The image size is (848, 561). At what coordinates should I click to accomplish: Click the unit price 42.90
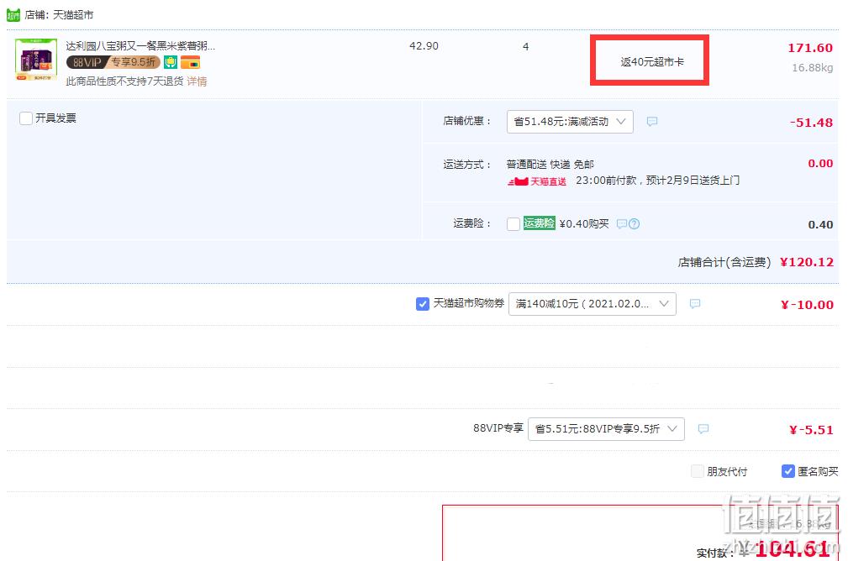pyautogui.click(x=424, y=46)
